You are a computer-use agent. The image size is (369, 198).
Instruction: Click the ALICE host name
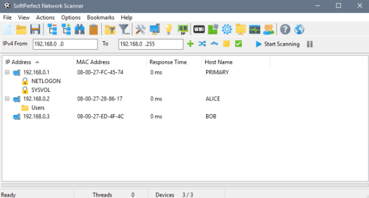click(213, 99)
